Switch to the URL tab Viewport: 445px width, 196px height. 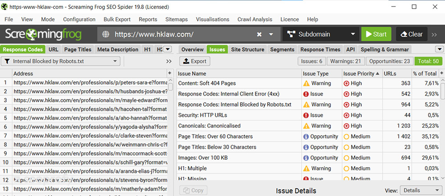53,49
